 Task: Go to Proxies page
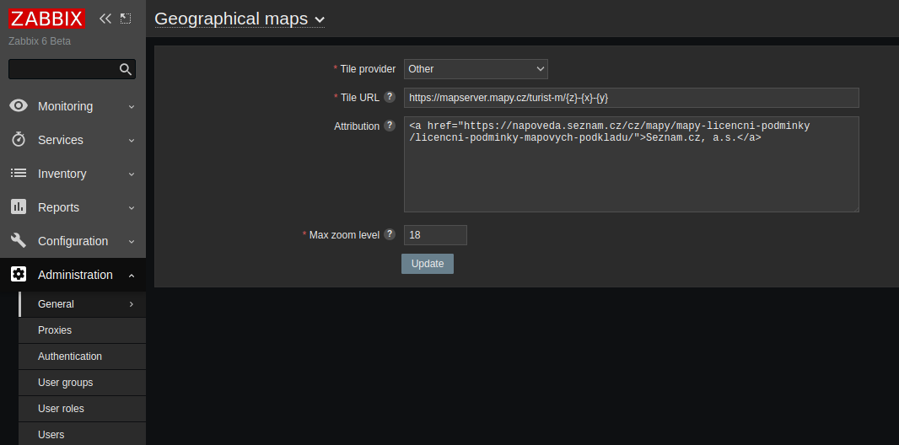click(83, 330)
